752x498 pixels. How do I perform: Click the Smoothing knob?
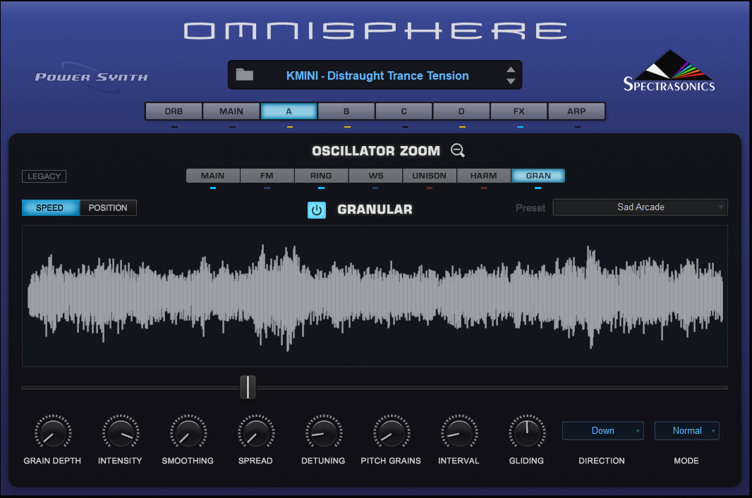point(188,432)
